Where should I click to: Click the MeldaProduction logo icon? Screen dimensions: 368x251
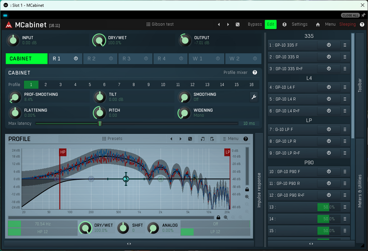point(9,25)
